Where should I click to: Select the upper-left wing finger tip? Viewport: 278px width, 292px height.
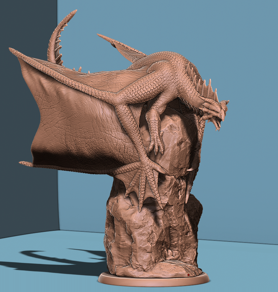(12, 50)
